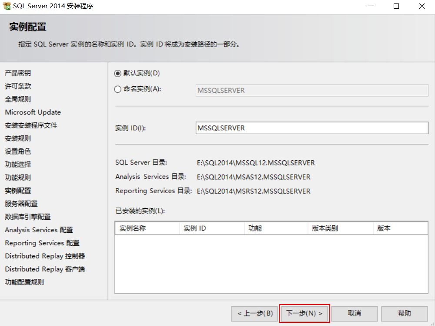Click the SQL Server installer icon in title bar
Image resolution: width=435 pixels, height=326 pixels.
point(6,6)
